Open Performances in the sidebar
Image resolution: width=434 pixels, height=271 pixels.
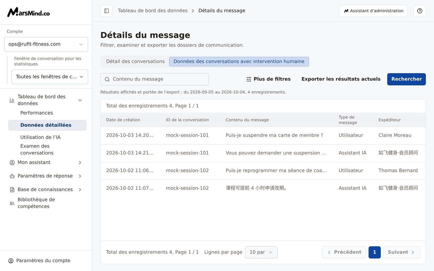click(37, 113)
